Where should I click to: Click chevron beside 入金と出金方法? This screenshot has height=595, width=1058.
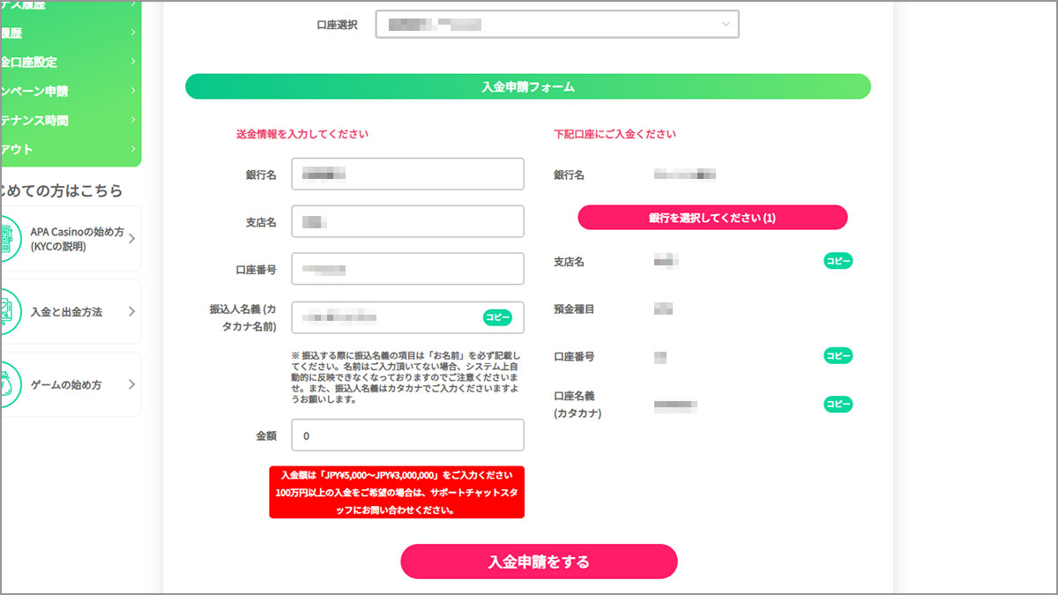coord(131,312)
